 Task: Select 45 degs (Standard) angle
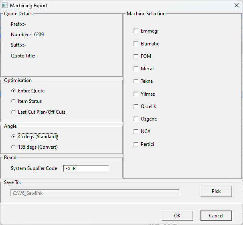(x=14, y=137)
